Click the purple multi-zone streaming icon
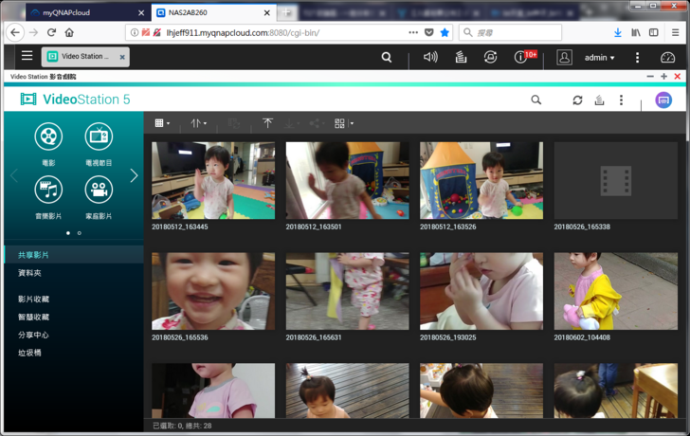690x436 pixels. 663,100
